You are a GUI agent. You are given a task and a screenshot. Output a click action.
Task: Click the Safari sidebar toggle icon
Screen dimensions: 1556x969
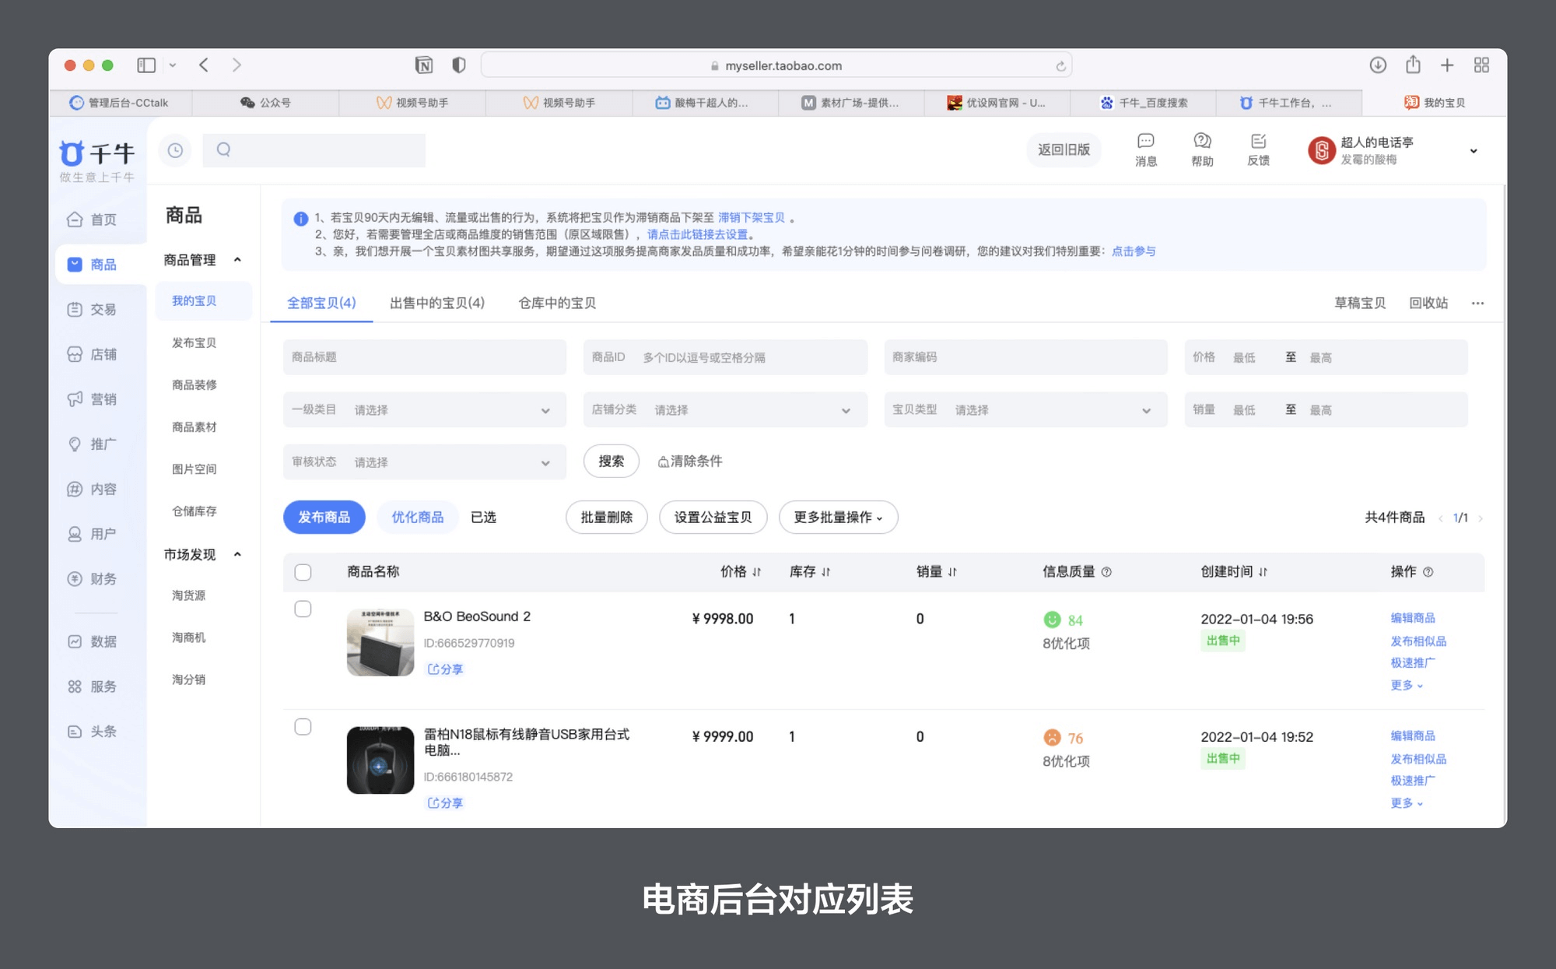pyautogui.click(x=146, y=65)
